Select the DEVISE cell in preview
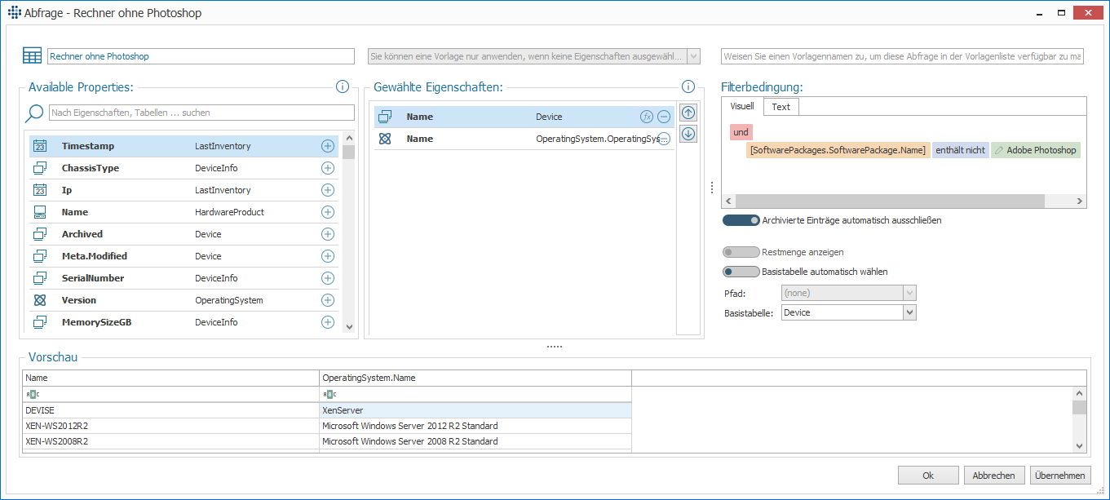This screenshot has width=1110, height=500. [x=171, y=410]
